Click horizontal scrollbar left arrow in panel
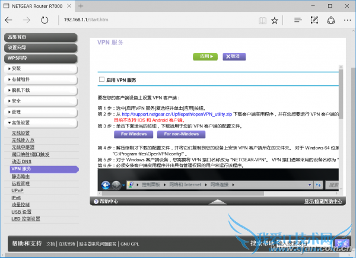 (x=100, y=193)
